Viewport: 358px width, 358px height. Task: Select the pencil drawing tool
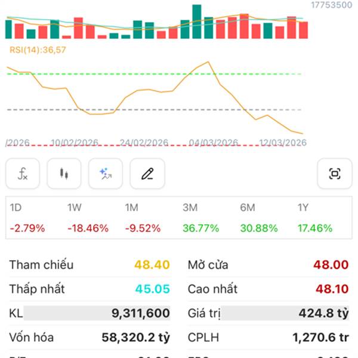pyautogui.click(x=147, y=174)
